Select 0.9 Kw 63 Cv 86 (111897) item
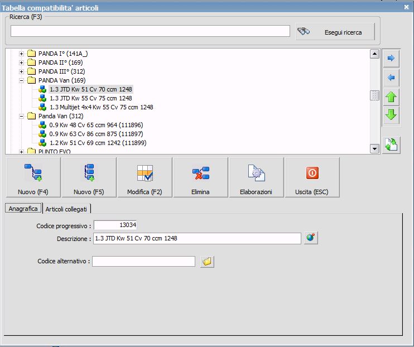 pos(96,134)
